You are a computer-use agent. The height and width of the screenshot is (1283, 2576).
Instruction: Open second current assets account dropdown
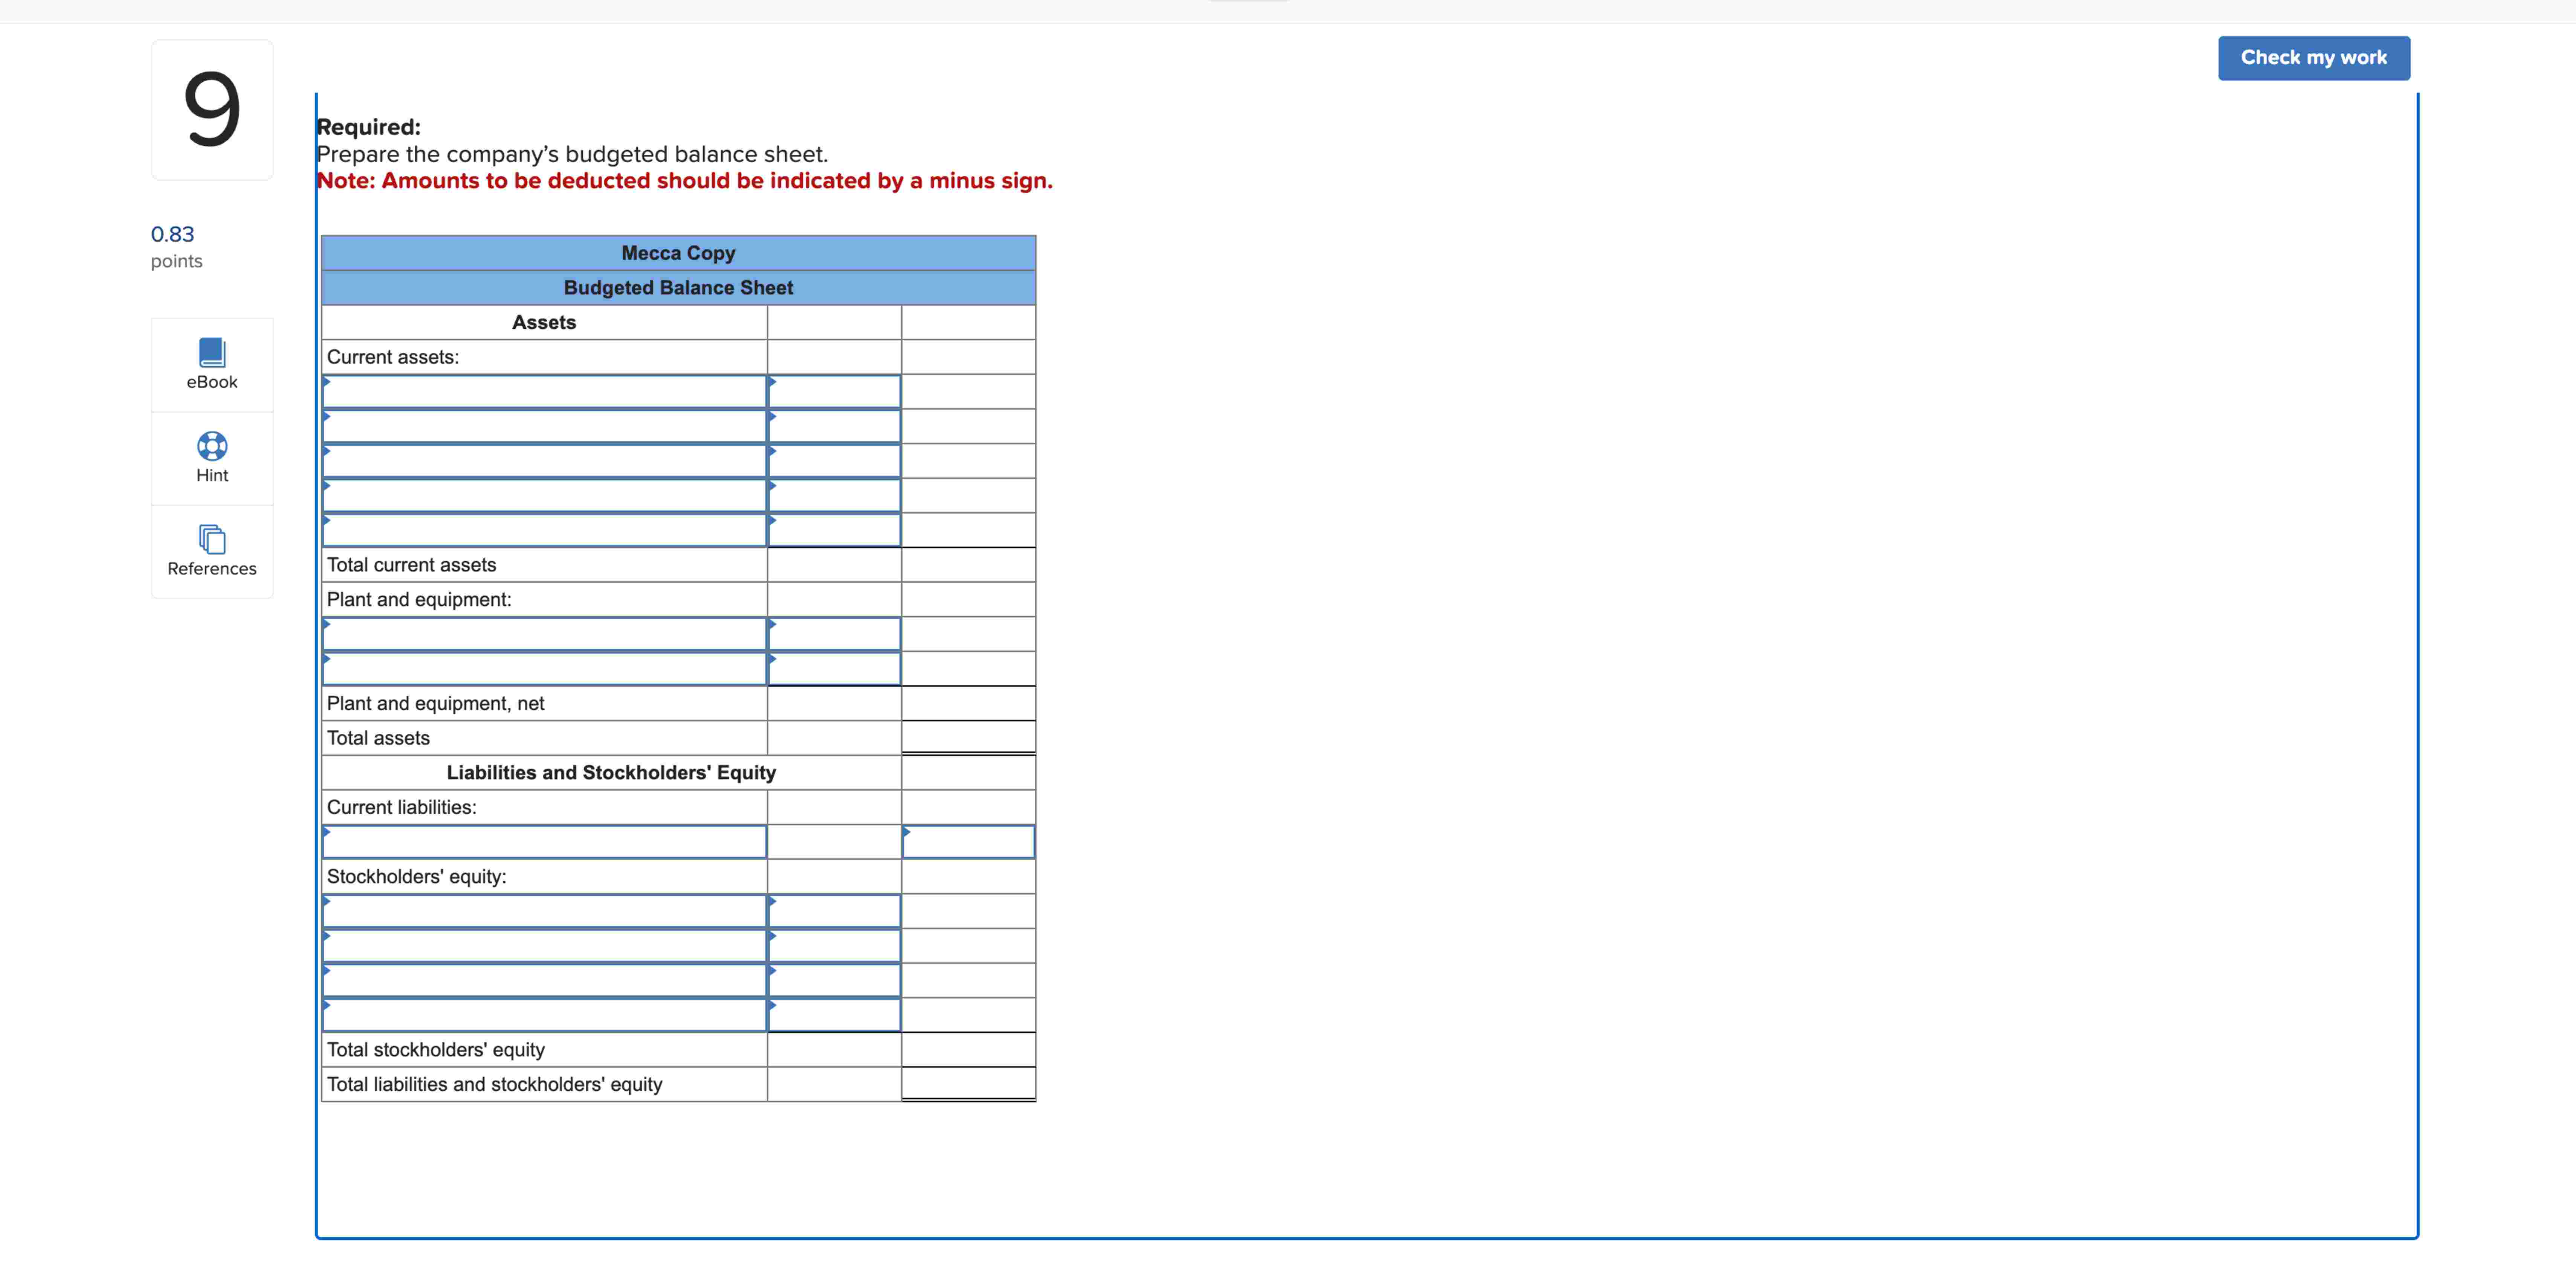(544, 427)
